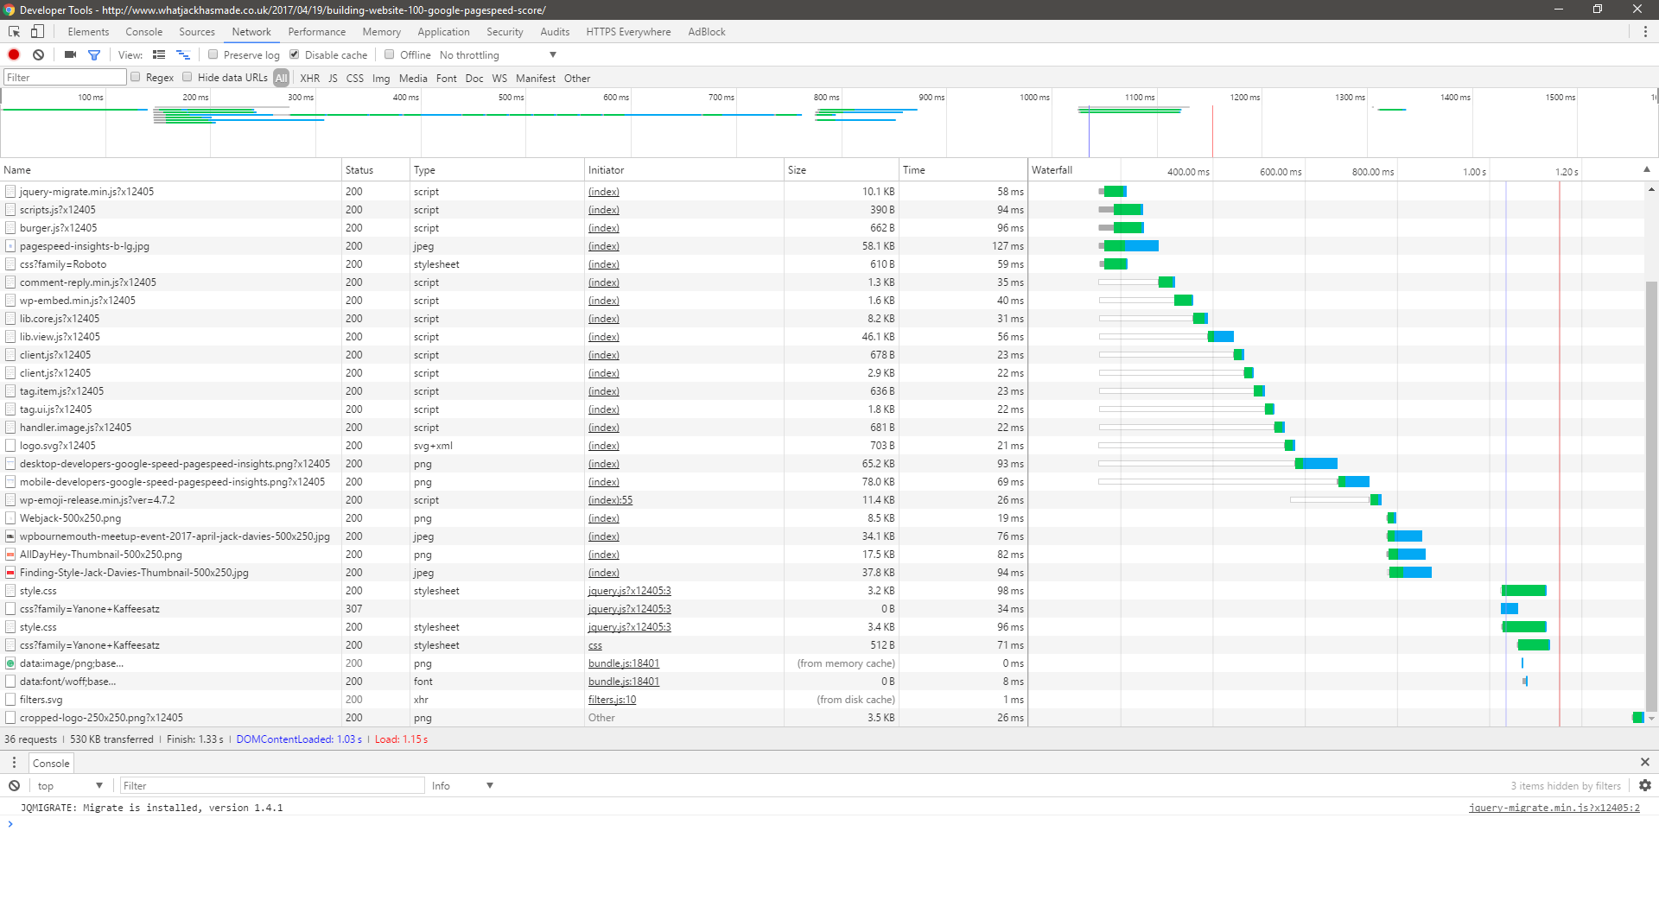Click waterfall bar of desktop-developers-google-speed png

[x=1316, y=463]
